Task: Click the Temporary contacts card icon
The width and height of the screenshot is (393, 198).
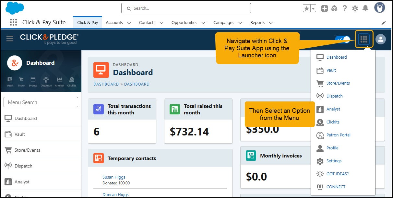Action: tap(99, 158)
